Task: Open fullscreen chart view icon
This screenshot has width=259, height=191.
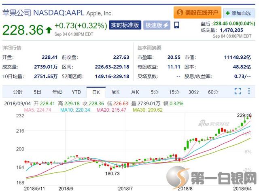Action: click(x=238, y=91)
